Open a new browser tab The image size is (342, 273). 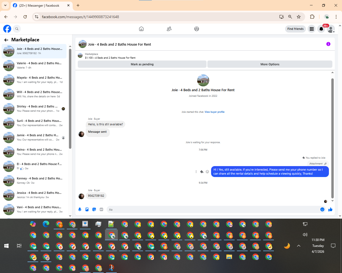[78, 5]
